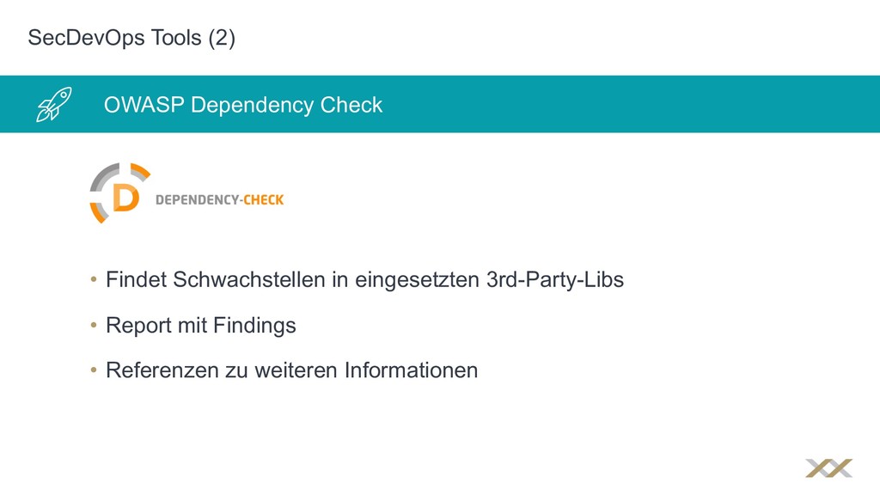The width and height of the screenshot is (880, 495).
Task: Click the word 3rd-Party-Libs
Action: (555, 279)
